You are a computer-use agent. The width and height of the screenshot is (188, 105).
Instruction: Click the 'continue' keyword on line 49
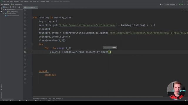50,75
